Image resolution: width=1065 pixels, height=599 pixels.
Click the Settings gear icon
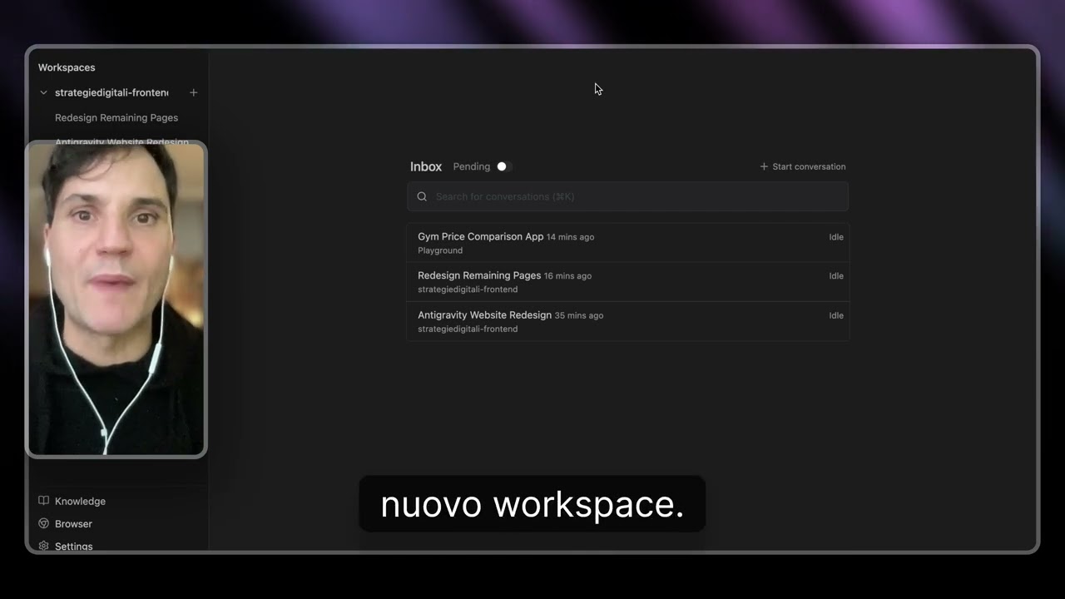coord(44,546)
